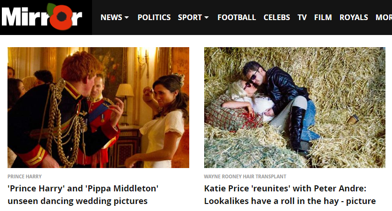Screen dimensions: 392x211
Task: Click the WAYNE ROONEY HAIR TRANSPLANT tag
Action: click(245, 176)
